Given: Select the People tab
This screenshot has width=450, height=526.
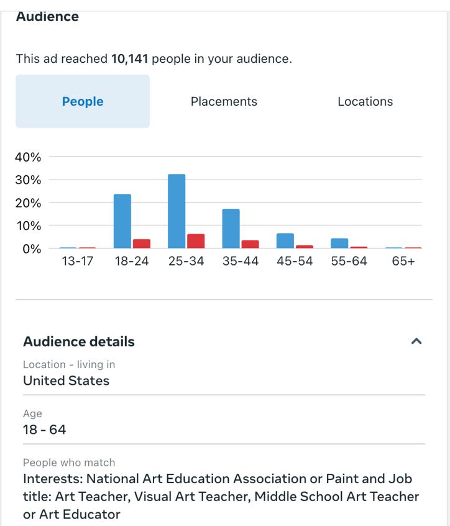Looking at the screenshot, I should [x=83, y=101].
